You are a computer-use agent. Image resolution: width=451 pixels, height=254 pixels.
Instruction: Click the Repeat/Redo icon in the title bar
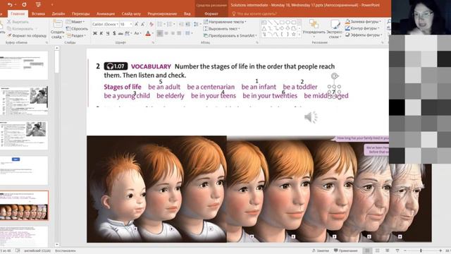pos(24,5)
